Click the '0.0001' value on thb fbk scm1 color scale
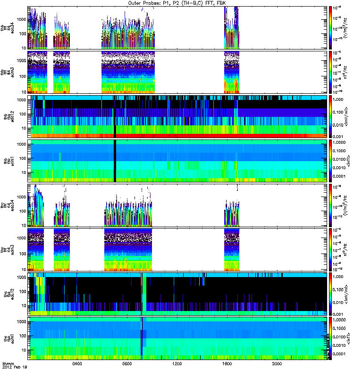The width and height of the screenshot is (354, 377). pos(339,176)
